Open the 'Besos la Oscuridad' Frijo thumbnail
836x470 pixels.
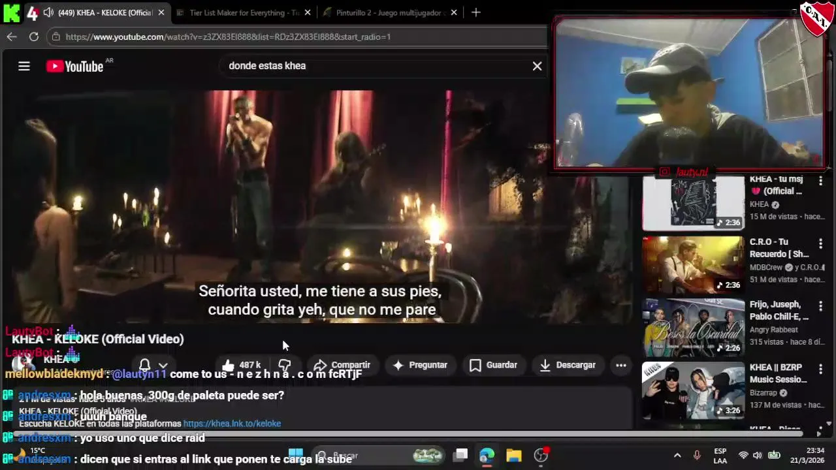click(693, 328)
